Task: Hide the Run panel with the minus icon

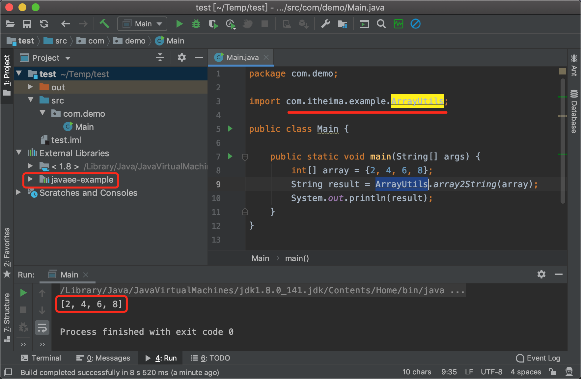Action: [x=559, y=274]
